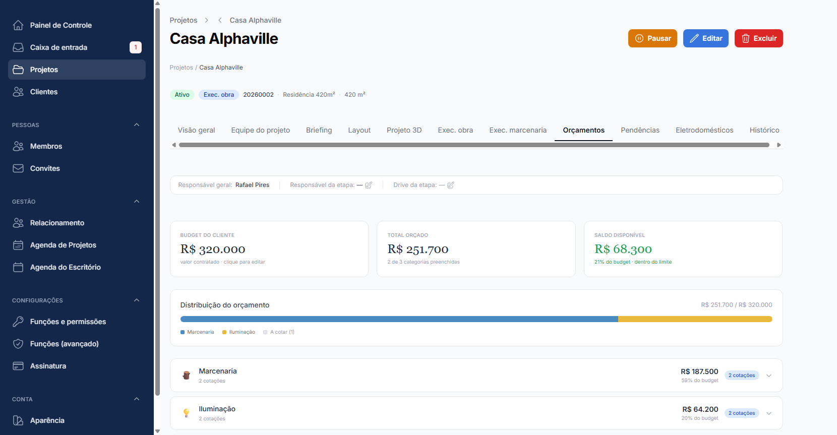Collapse the CONFIGURAÇÕES sidebar section
Screen dimensions: 837x435
coord(137,300)
